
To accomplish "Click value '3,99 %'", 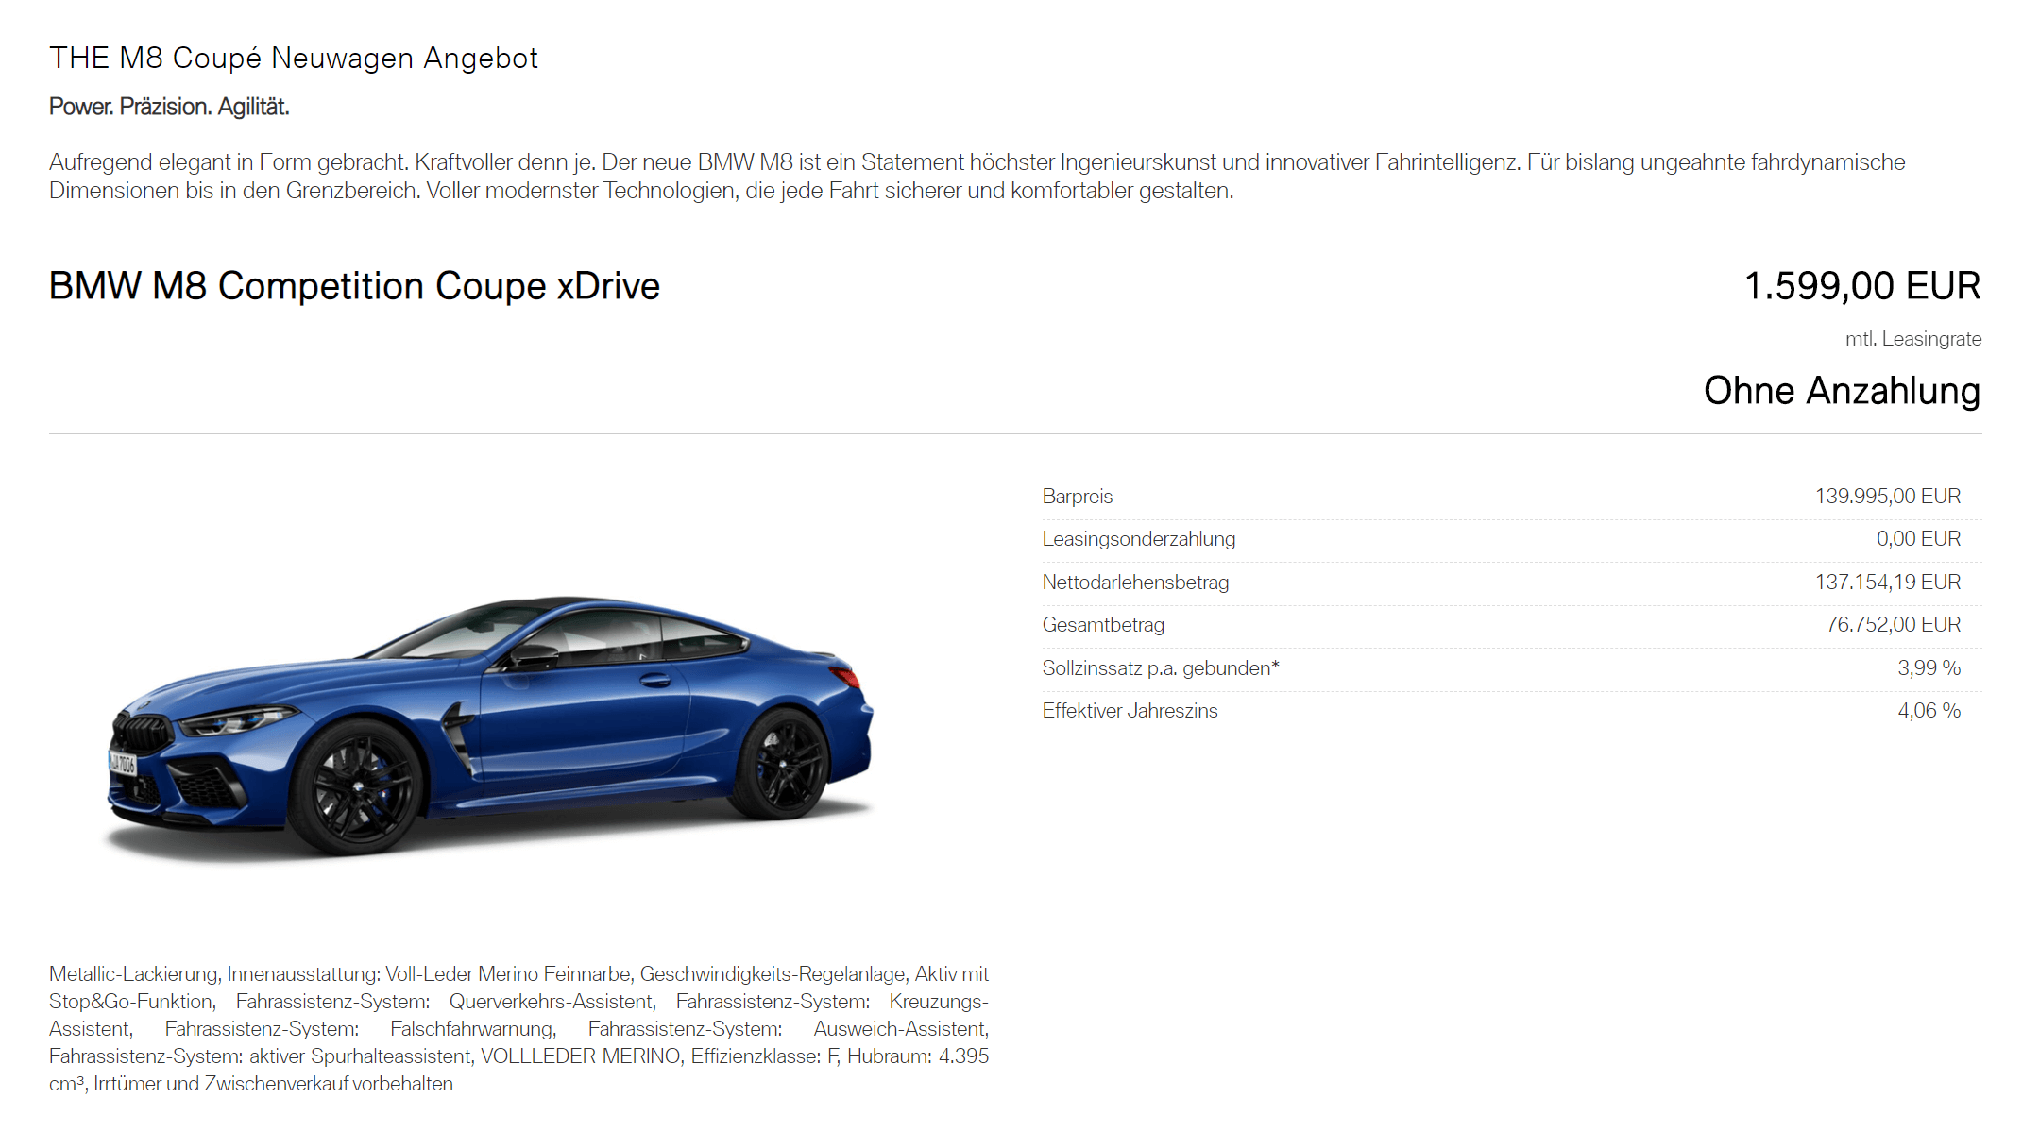I will pyautogui.click(x=1929, y=668).
